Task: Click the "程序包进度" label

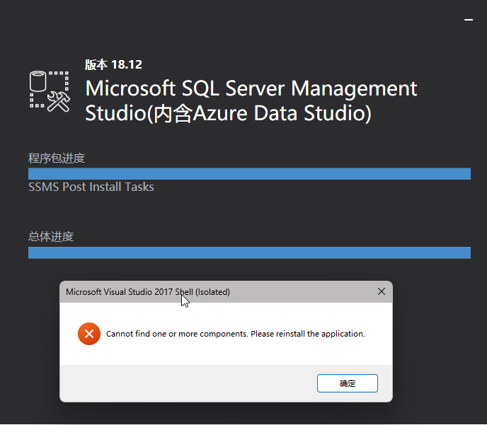Action: point(57,158)
